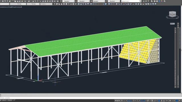
Task: Open the Table Style manager icon
Action: 91,1
